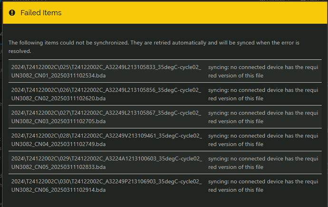This screenshot has height=207, width=328.
Task: Select the UN3082_CN02_20250311102620.bda filename text
Action: [x=58, y=98]
